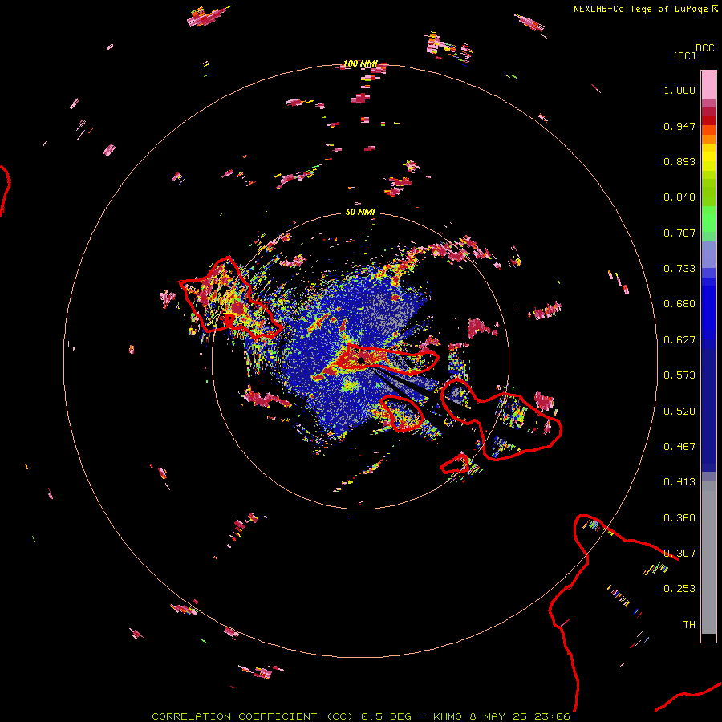Select the 0.787 scale value

[x=679, y=233]
